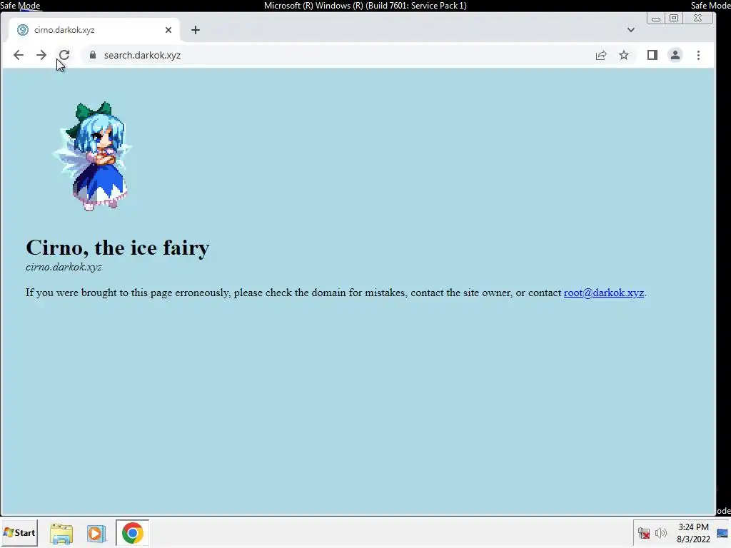This screenshot has width=731, height=548.
Task: Open the Windows Start menu
Action: pyautogui.click(x=19, y=532)
